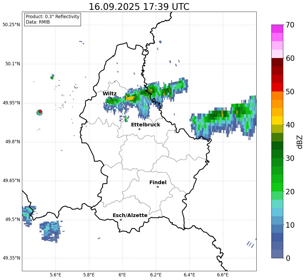This screenshot has height=280, width=306.
Task: Click the 5.6°E longitude label
Action: pos(56,275)
